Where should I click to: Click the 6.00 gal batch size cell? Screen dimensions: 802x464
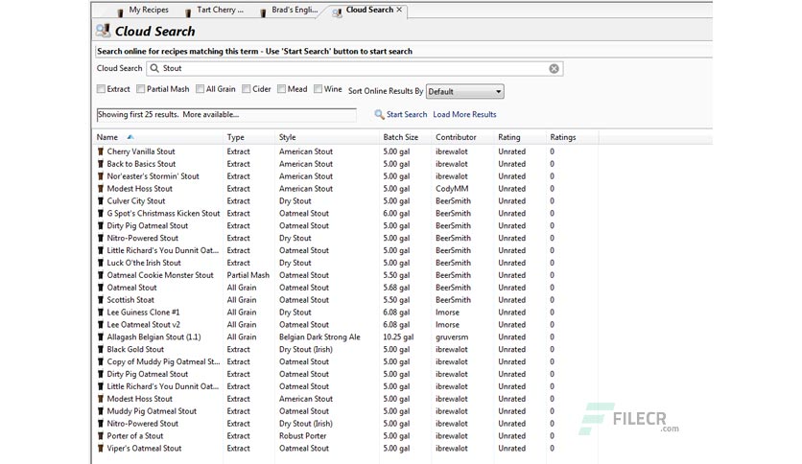pos(396,214)
